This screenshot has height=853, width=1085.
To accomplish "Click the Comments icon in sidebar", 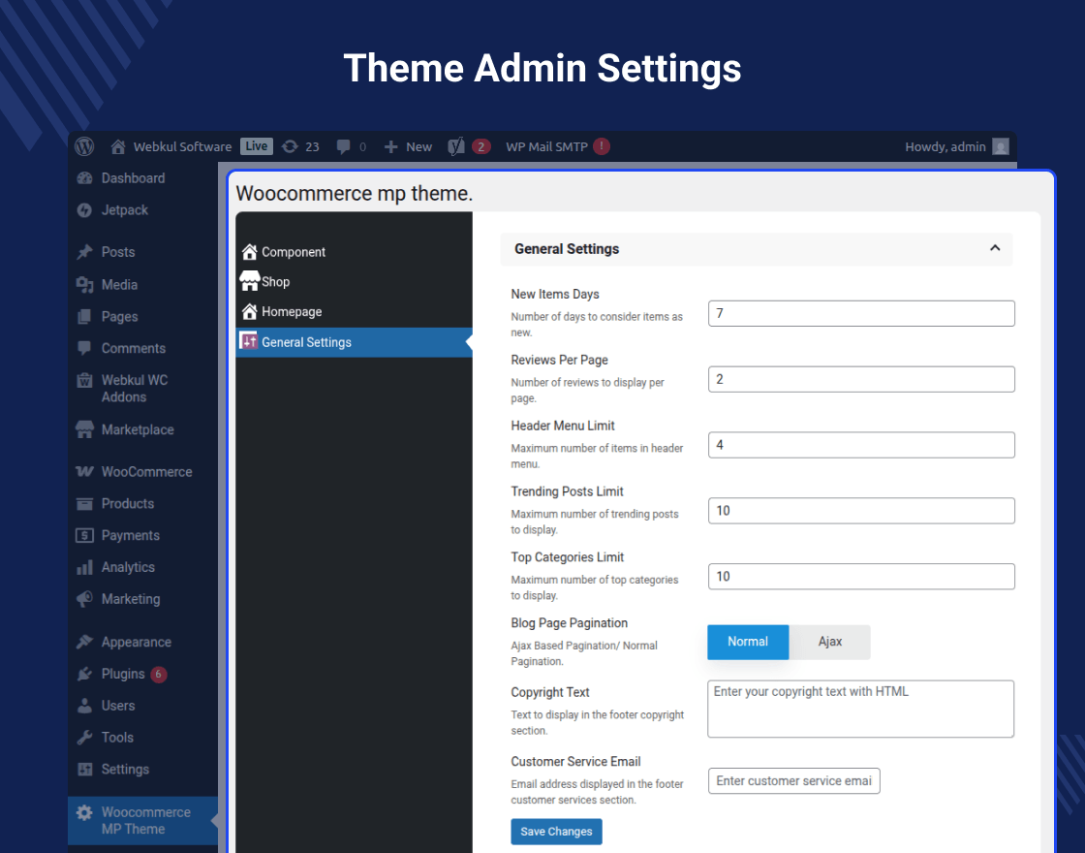I will 84,348.
